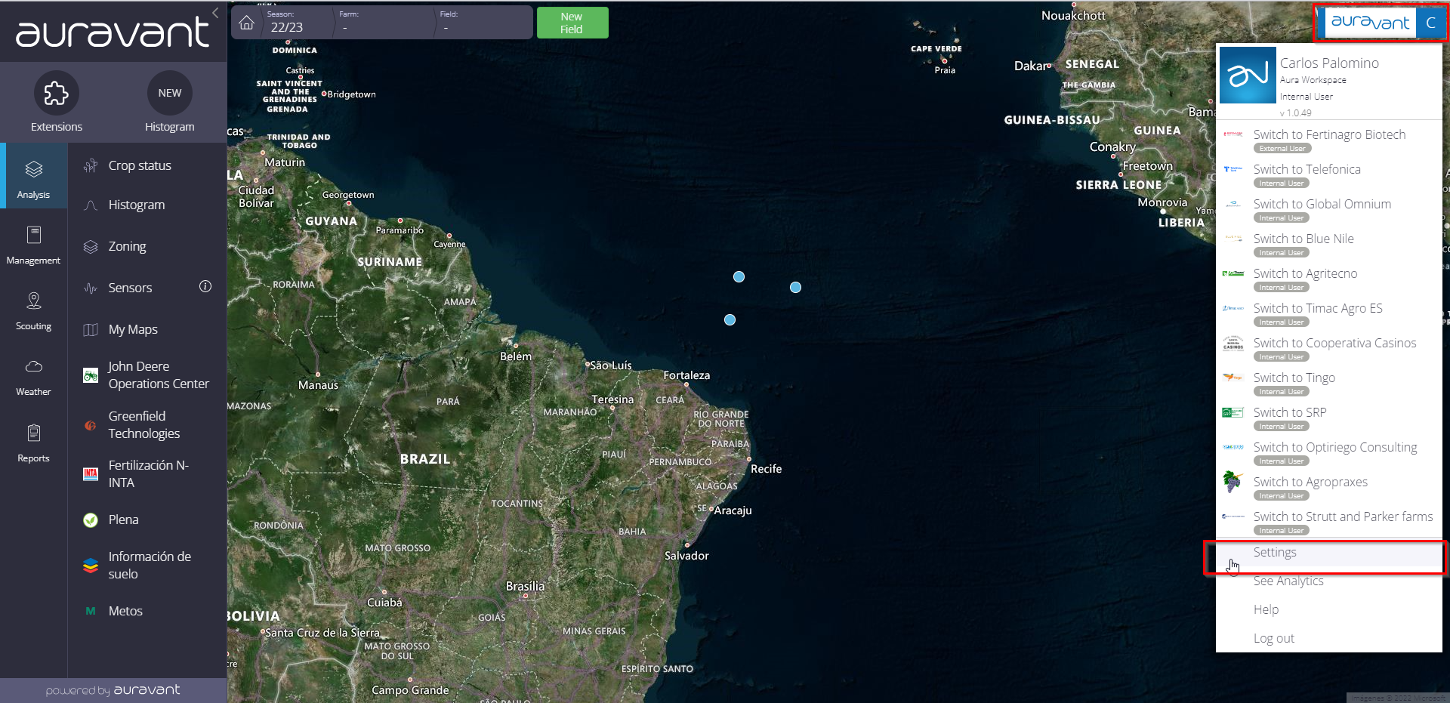Open the Field selector
Image resolution: width=1450 pixels, height=703 pixels.
point(483,23)
